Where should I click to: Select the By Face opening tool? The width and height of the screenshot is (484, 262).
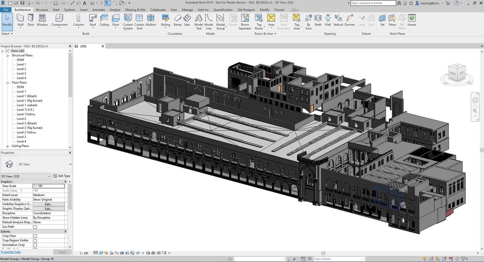tap(309, 22)
